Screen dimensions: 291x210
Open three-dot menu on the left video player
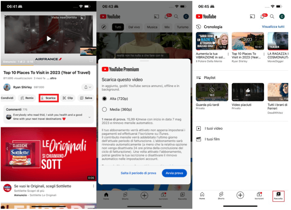coord(92,18)
